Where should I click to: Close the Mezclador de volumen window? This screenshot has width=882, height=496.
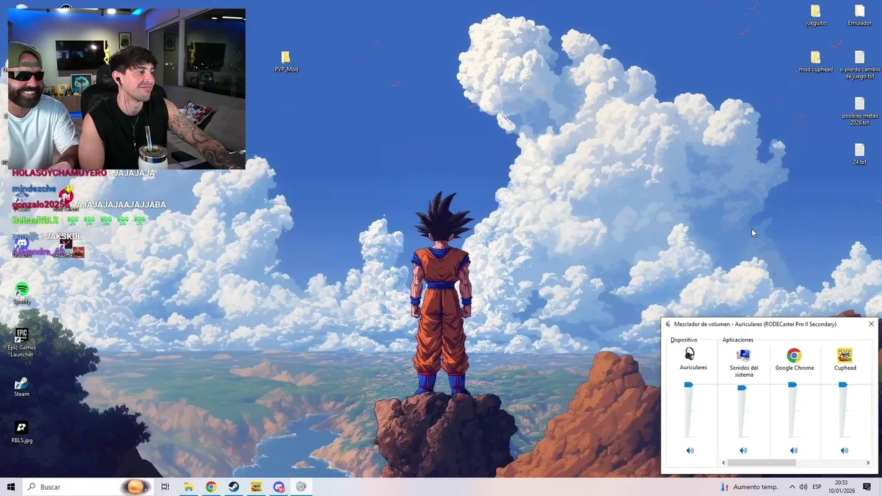[x=871, y=324]
